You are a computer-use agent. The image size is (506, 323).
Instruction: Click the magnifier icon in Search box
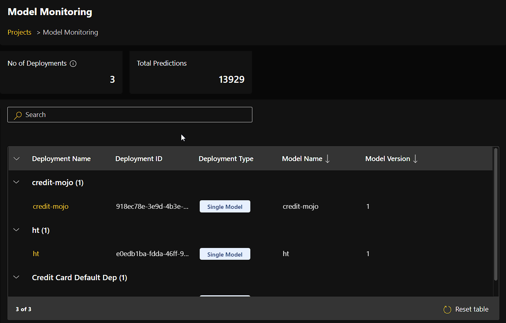(x=18, y=115)
